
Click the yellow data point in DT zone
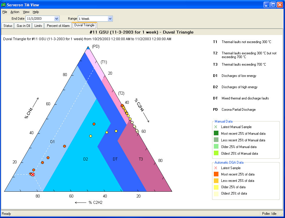pyautogui.click(x=116, y=131)
